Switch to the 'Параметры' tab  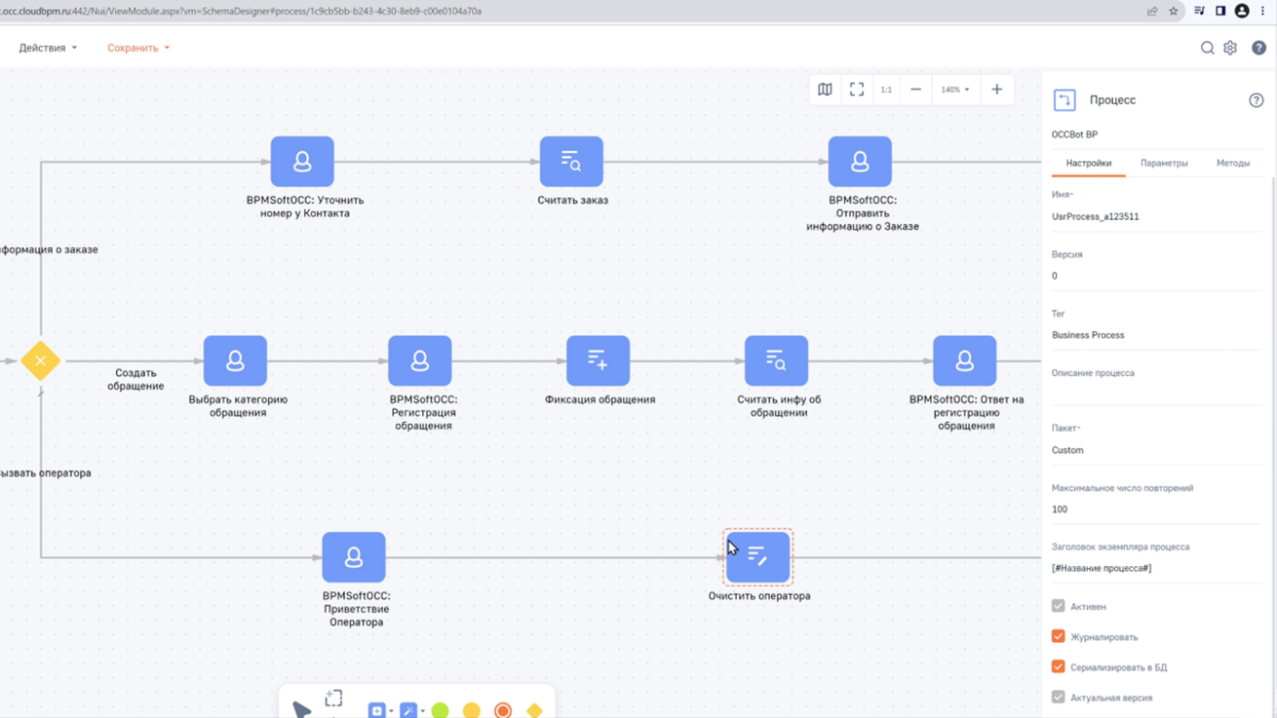click(x=1164, y=164)
